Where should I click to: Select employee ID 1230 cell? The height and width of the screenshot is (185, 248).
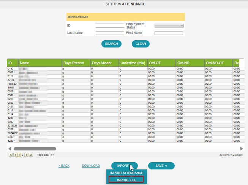13,118
